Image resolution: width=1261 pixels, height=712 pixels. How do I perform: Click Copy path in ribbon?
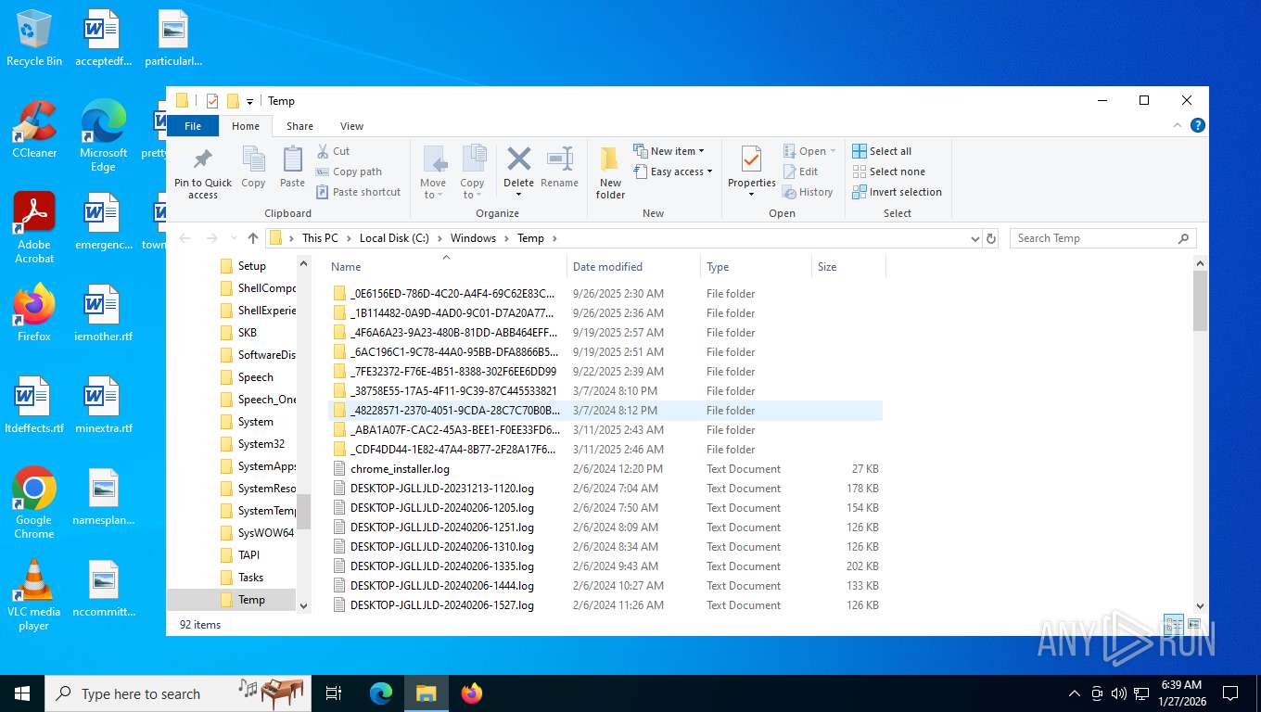tap(349, 172)
